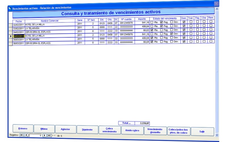Click the scroll down arrow of vertical scrollbar

217,135
